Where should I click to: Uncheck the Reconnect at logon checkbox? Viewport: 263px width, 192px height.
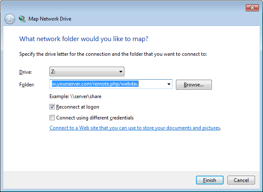tap(52, 107)
